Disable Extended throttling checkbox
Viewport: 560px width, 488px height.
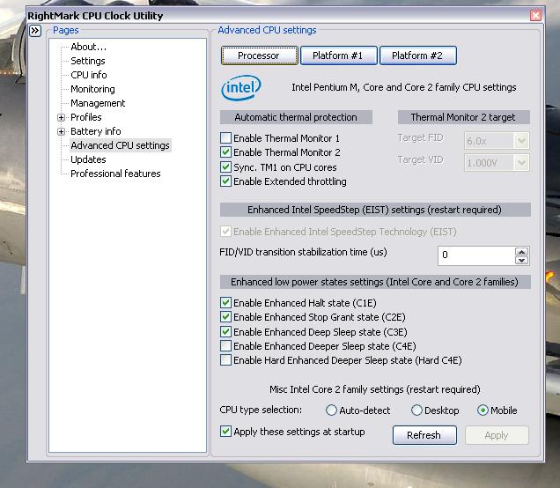click(x=225, y=181)
